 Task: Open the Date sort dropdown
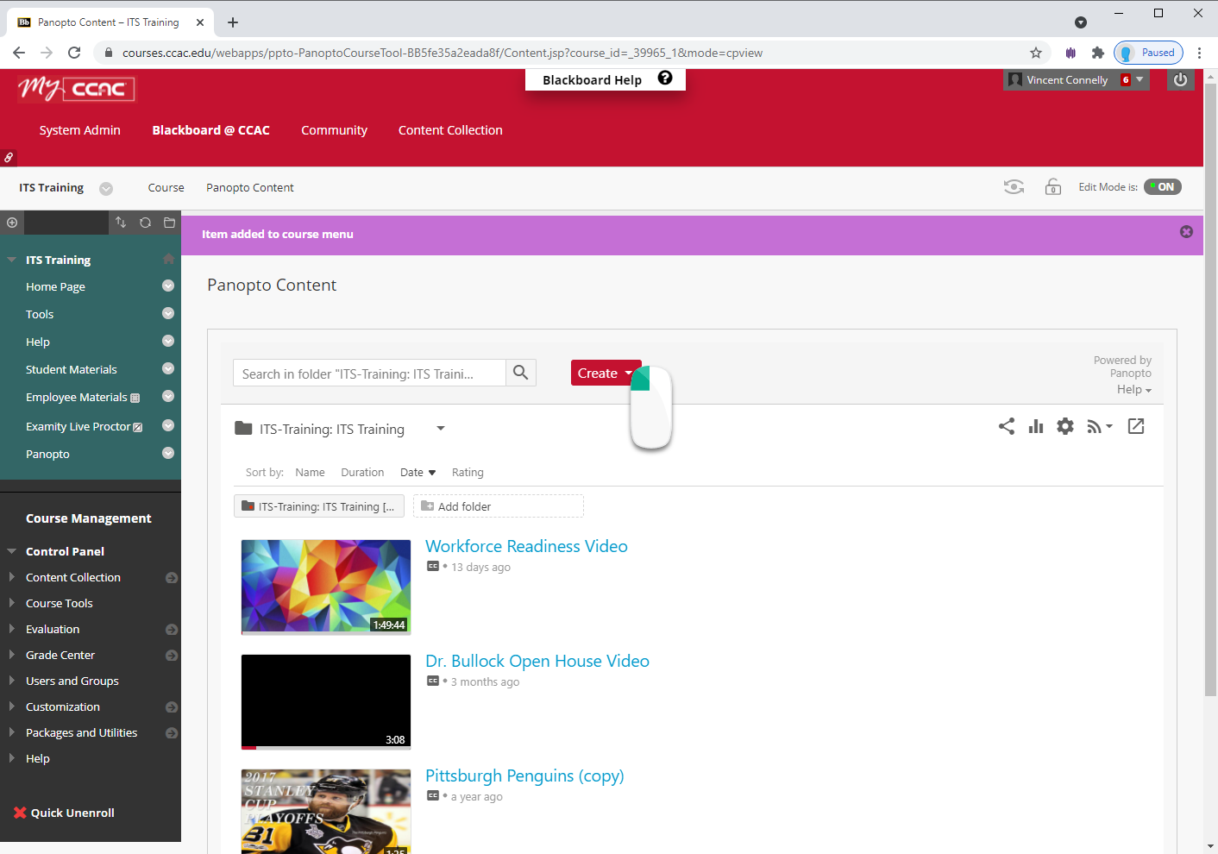click(418, 472)
